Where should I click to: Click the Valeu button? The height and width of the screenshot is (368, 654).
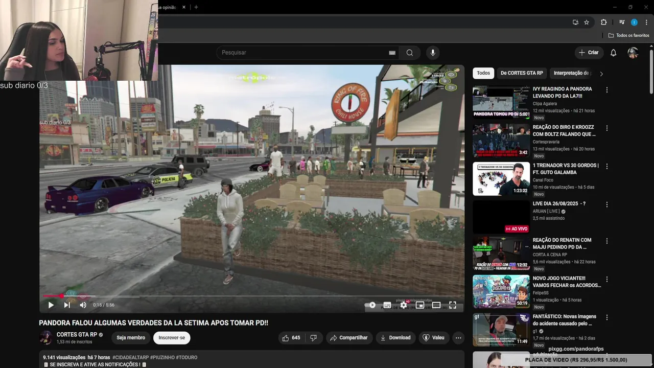coord(433,338)
